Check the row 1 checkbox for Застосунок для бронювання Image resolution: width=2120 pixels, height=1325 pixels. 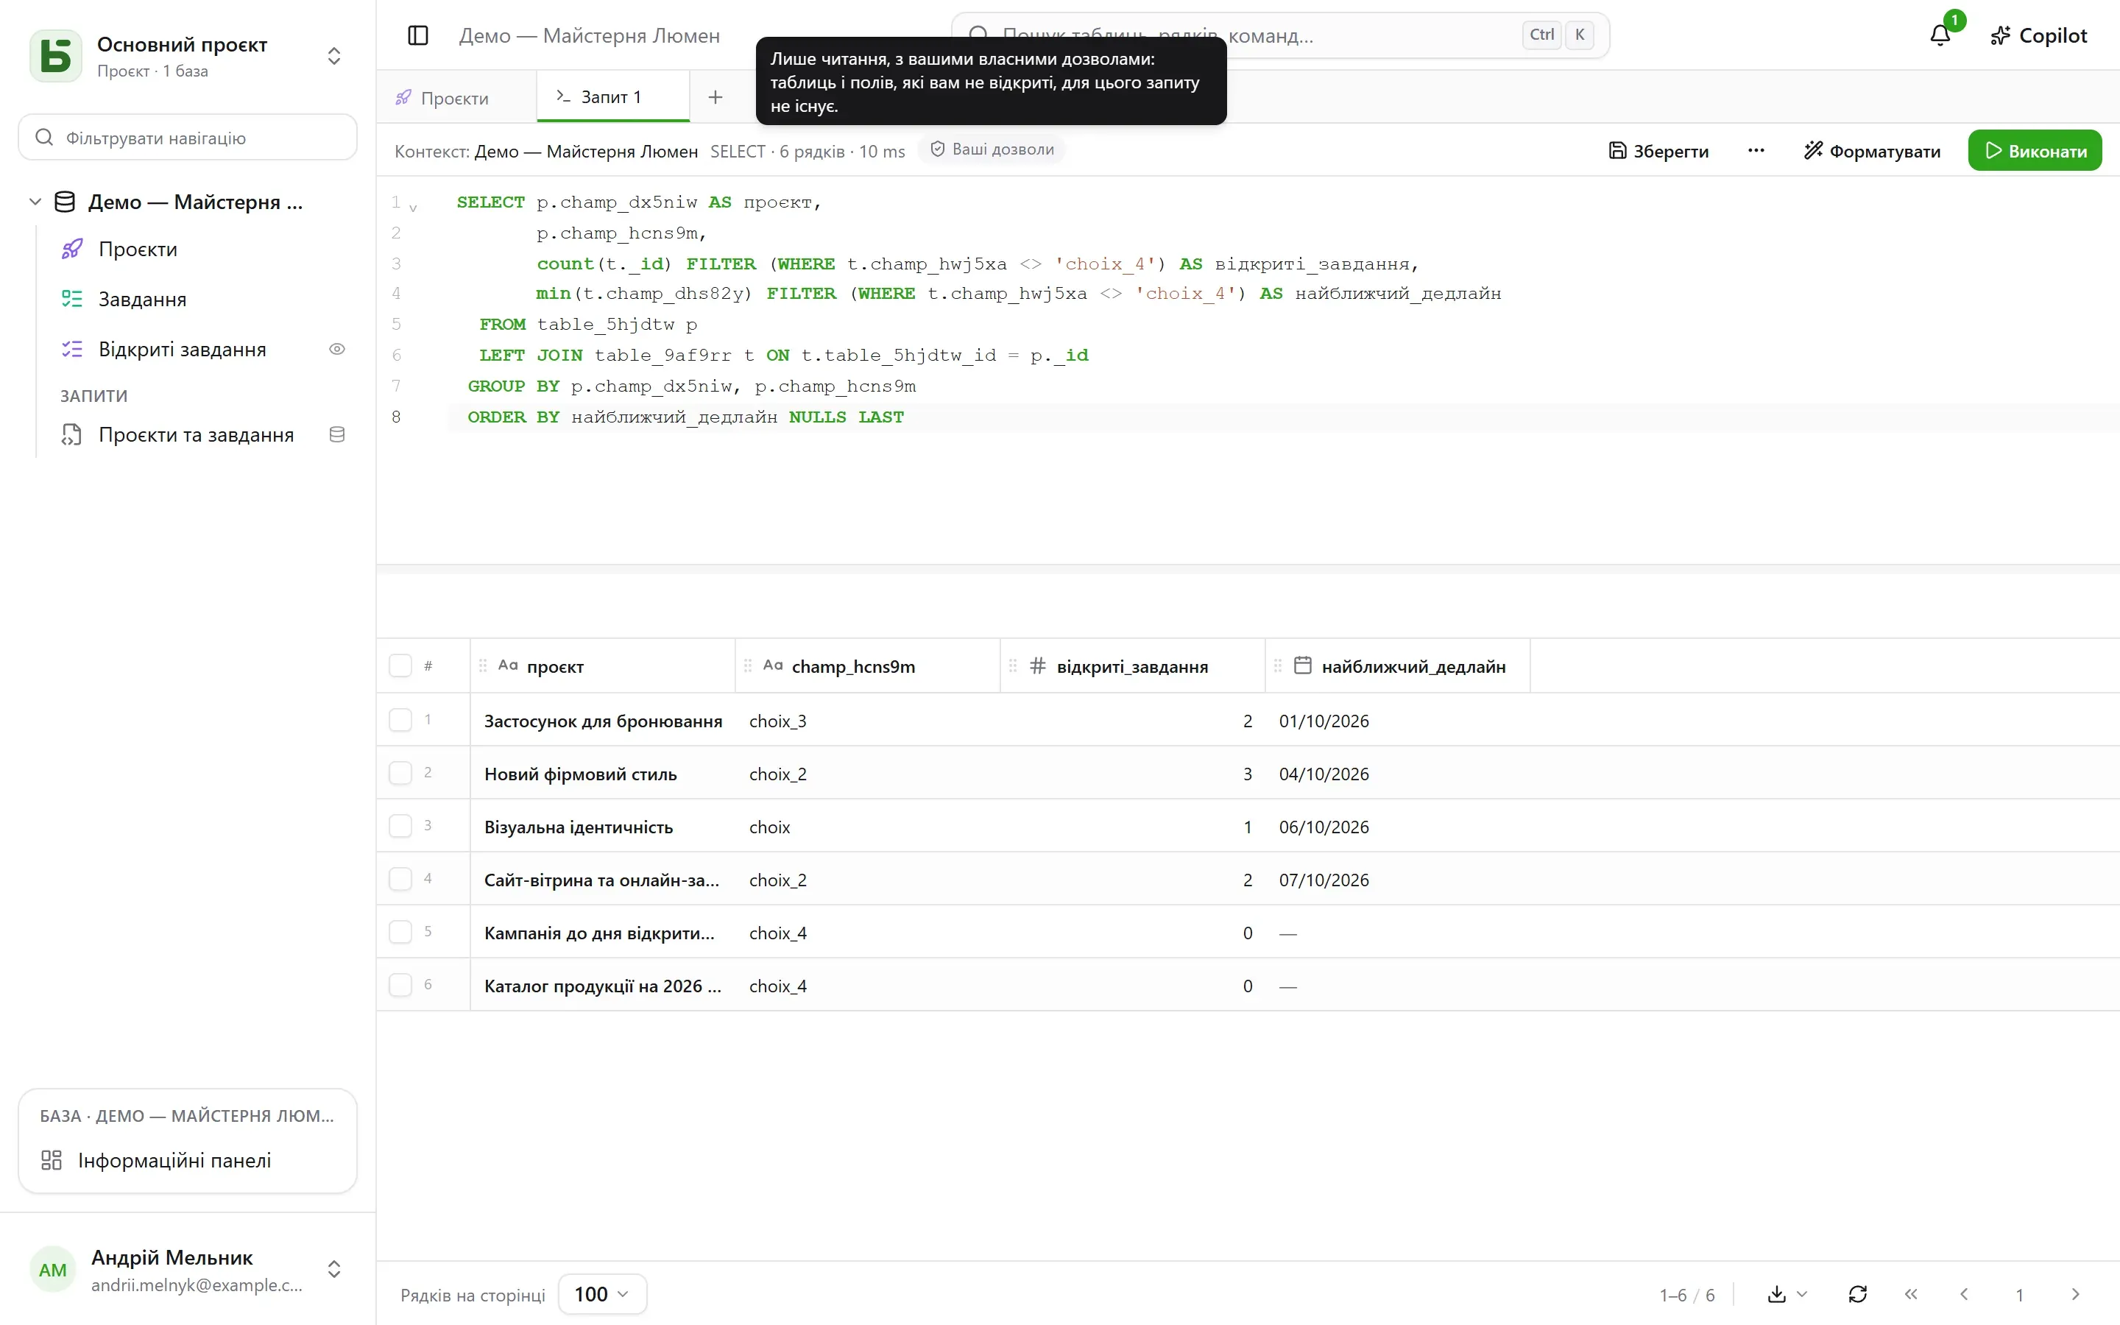(400, 721)
